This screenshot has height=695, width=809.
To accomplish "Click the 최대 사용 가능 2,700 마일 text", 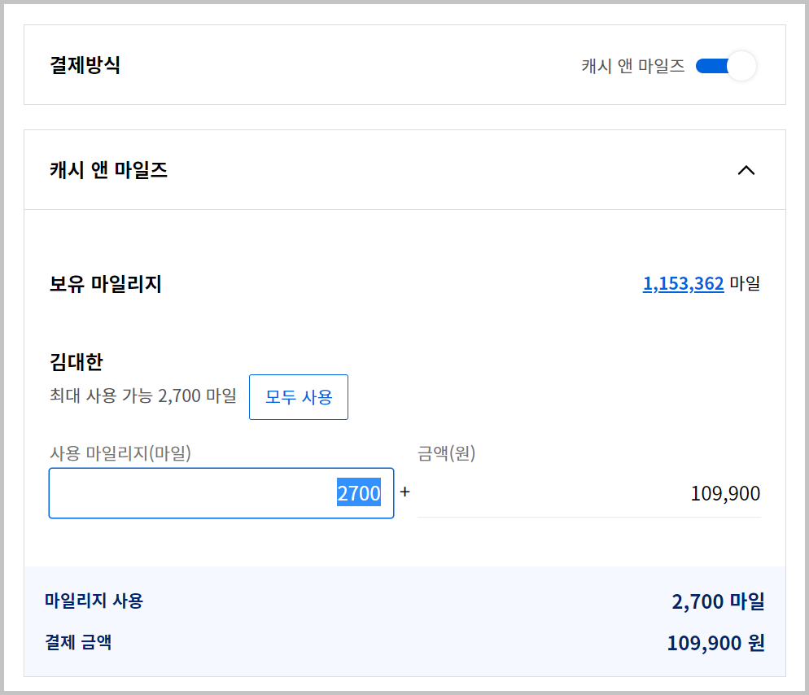I will (143, 396).
